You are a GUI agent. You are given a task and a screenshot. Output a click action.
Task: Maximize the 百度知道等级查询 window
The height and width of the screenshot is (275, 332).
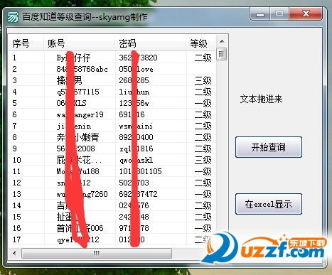279,14
